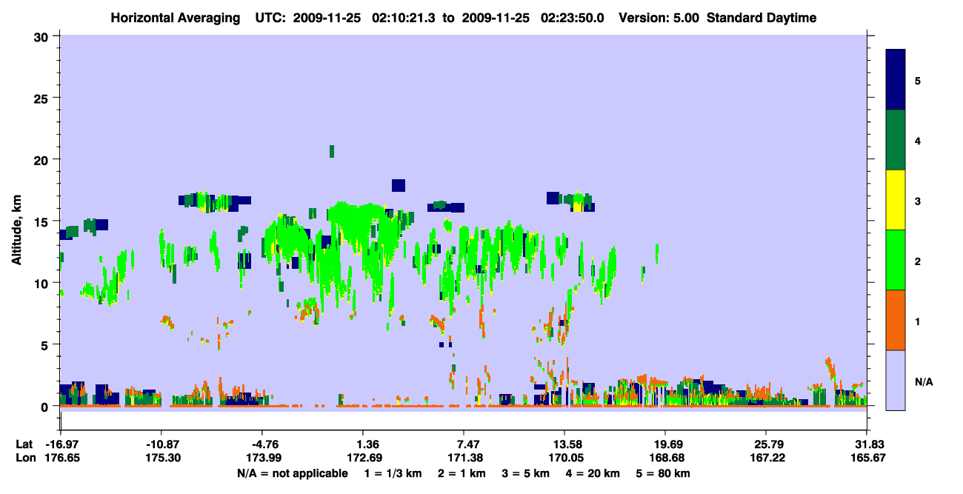Click the '2 = 1 km' legend text

coord(464,473)
